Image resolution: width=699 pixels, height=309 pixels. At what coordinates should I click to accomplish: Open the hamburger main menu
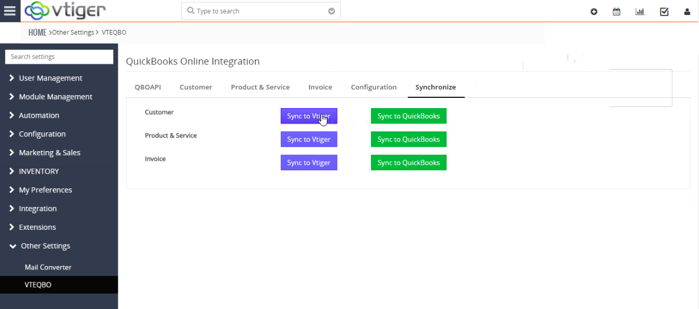click(x=10, y=11)
